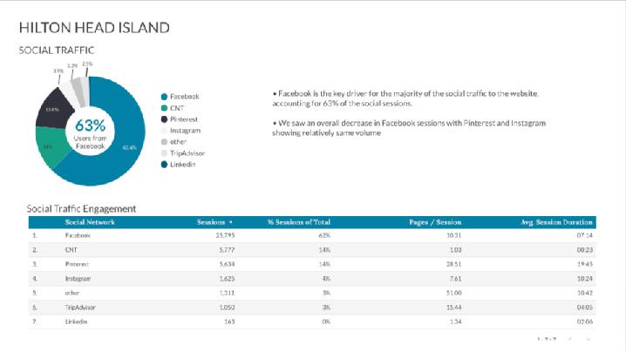Click Facebook sessions value 25,795
Screen dimensions: 626x352
pyautogui.click(x=225, y=235)
